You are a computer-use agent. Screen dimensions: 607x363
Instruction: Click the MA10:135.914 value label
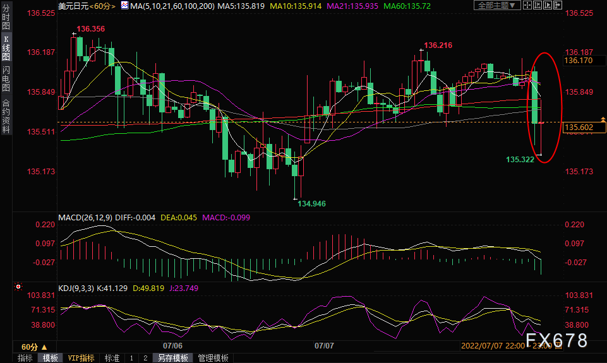click(x=296, y=6)
